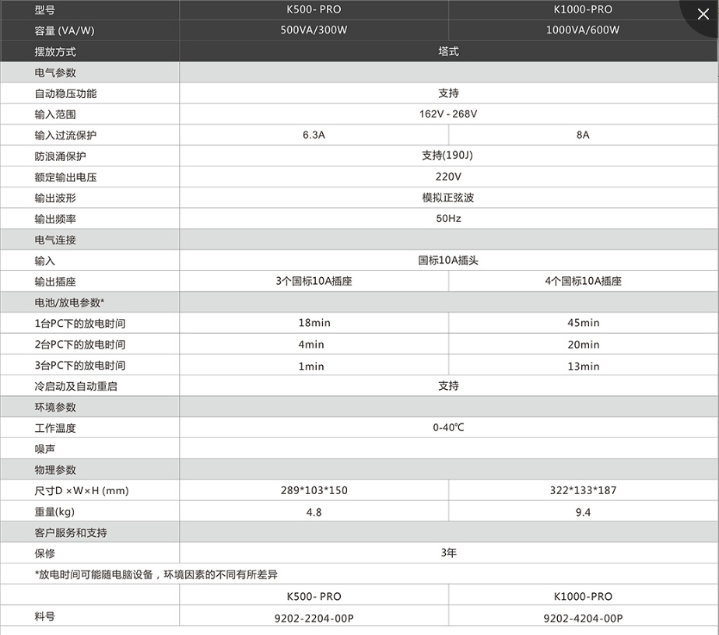Click the 162V - 268V input range value
719x635 pixels.
448,114
